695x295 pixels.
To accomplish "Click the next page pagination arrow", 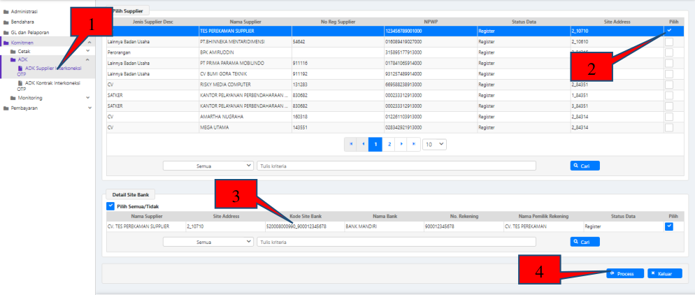I will [x=402, y=144].
